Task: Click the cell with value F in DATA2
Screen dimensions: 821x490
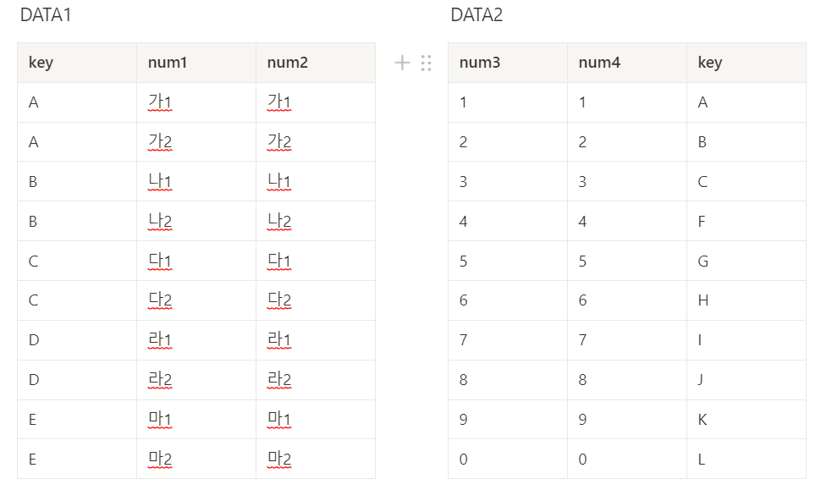Action: point(701,221)
